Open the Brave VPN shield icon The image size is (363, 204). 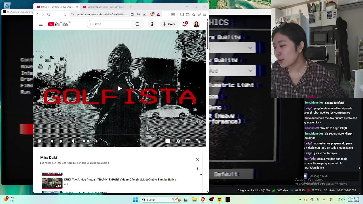click(199, 14)
